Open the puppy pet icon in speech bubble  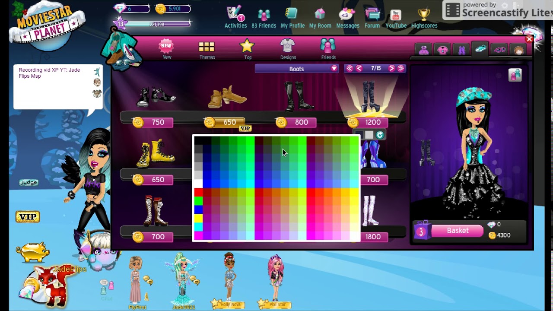pos(97,93)
